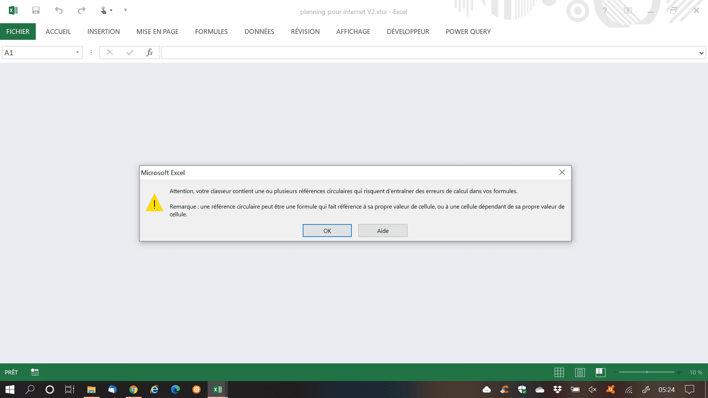Open the FICHIER menu tab
The width and height of the screenshot is (708, 398).
18,32
